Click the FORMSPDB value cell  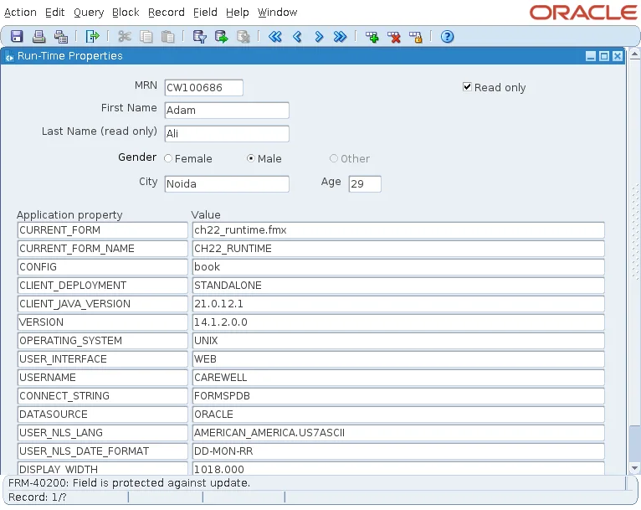click(x=398, y=396)
